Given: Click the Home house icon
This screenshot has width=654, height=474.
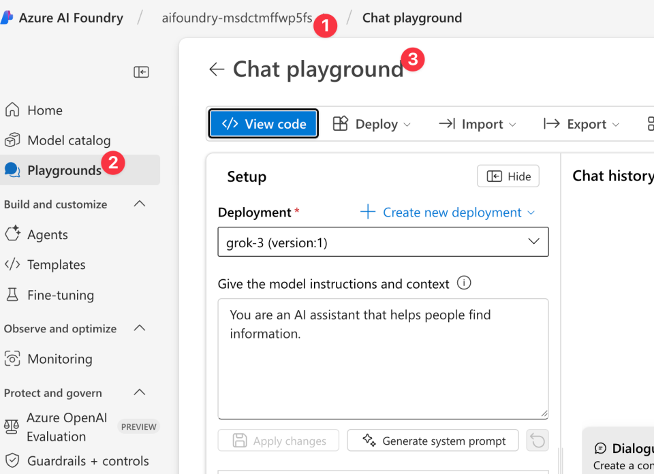Looking at the screenshot, I should [12, 110].
